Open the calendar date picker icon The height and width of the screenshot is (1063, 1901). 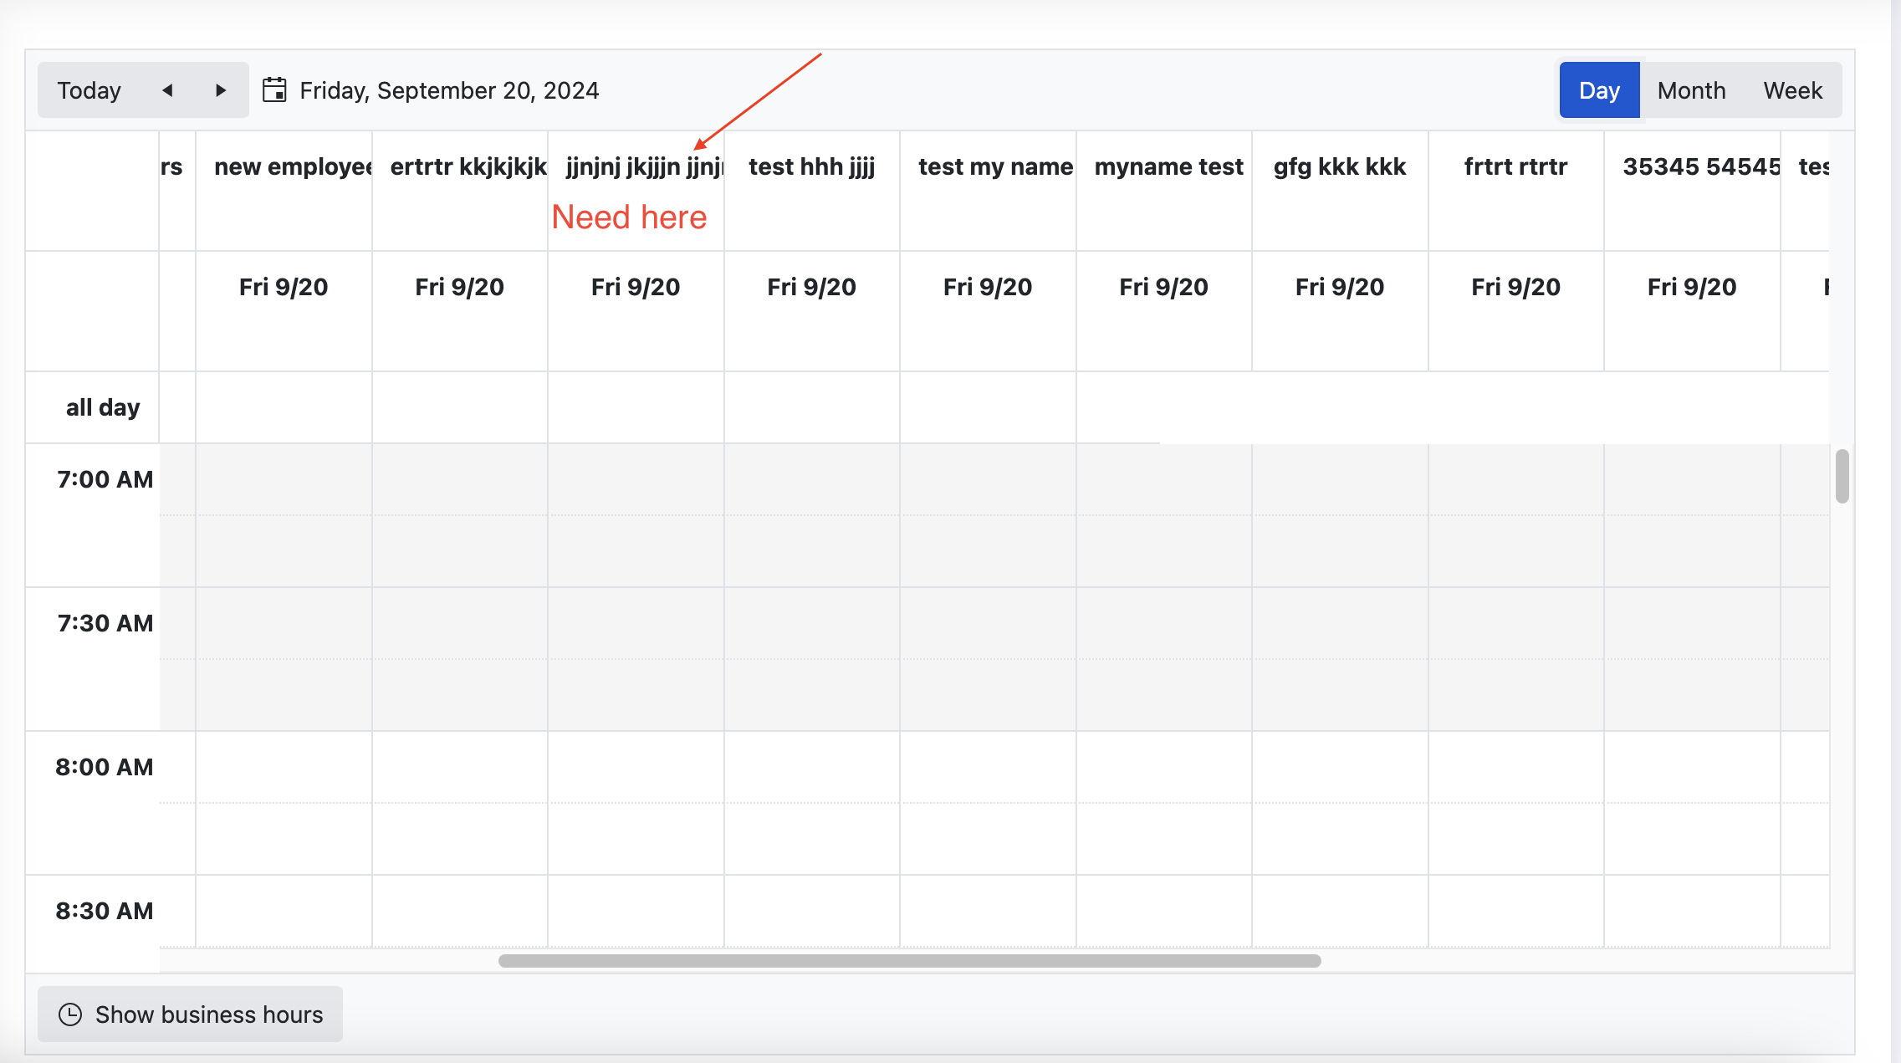[274, 90]
